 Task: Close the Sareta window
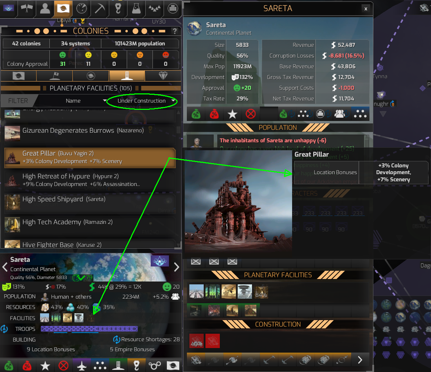point(365,9)
